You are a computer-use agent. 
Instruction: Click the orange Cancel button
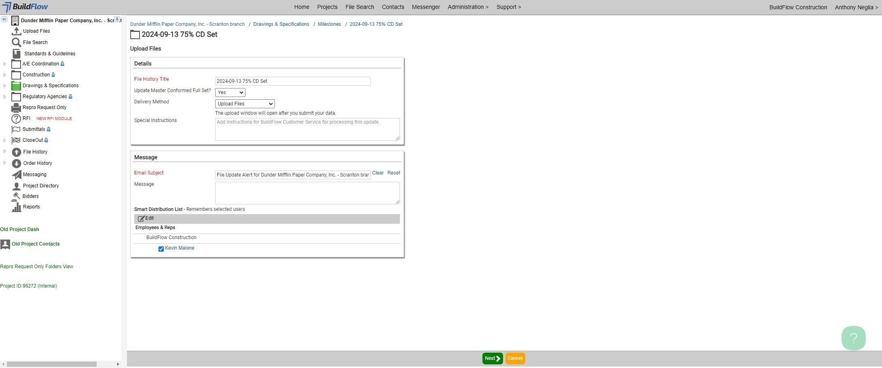[515, 359]
